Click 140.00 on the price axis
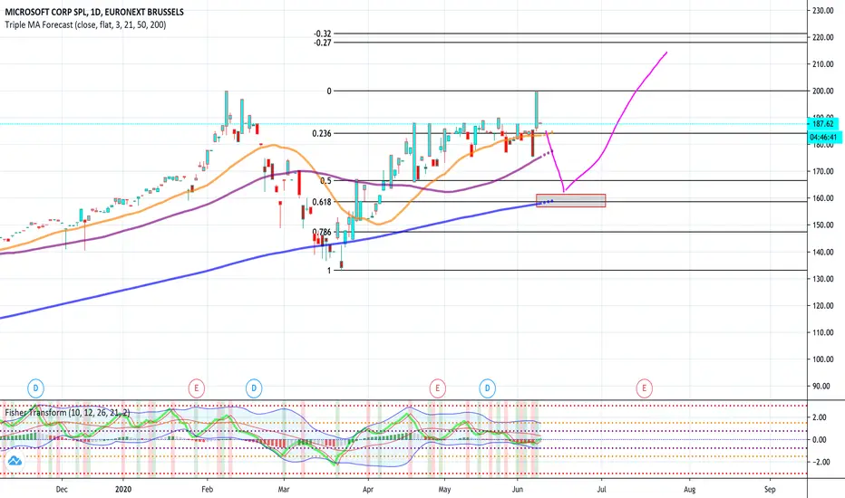This screenshot has height=498, width=845. [823, 252]
